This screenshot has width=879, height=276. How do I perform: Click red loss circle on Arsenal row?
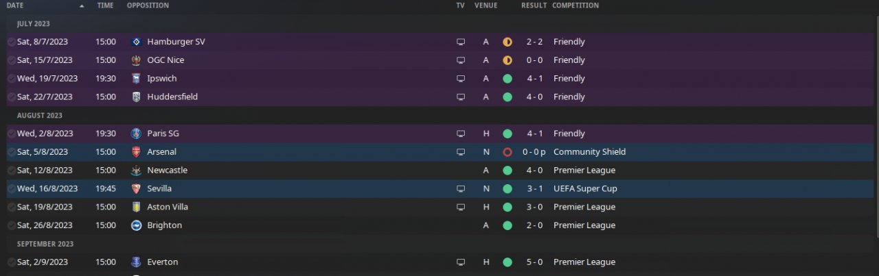pyautogui.click(x=507, y=152)
